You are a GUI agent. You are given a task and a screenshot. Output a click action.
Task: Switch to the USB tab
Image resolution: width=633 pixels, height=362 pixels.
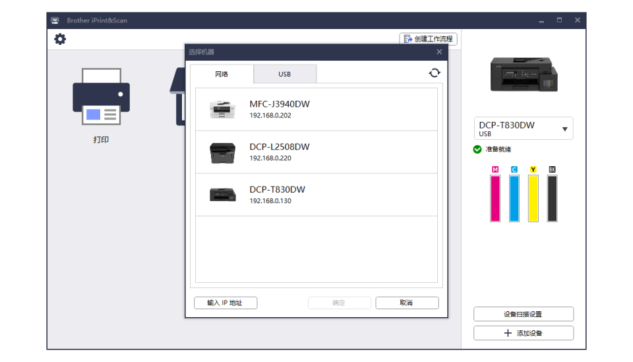[x=285, y=74]
